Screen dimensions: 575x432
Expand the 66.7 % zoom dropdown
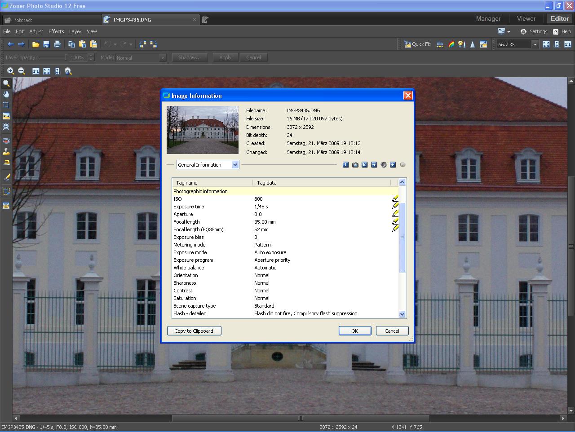(535, 44)
